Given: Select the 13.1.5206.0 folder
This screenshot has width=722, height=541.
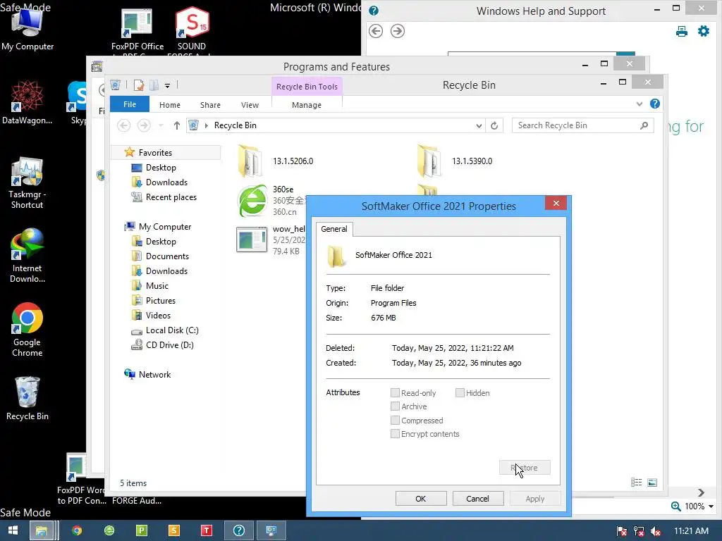Looking at the screenshot, I should (276, 161).
